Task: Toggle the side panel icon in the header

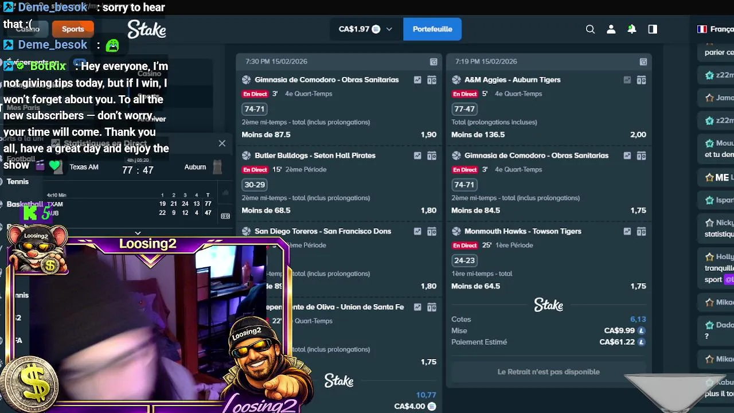Action: [x=653, y=29]
